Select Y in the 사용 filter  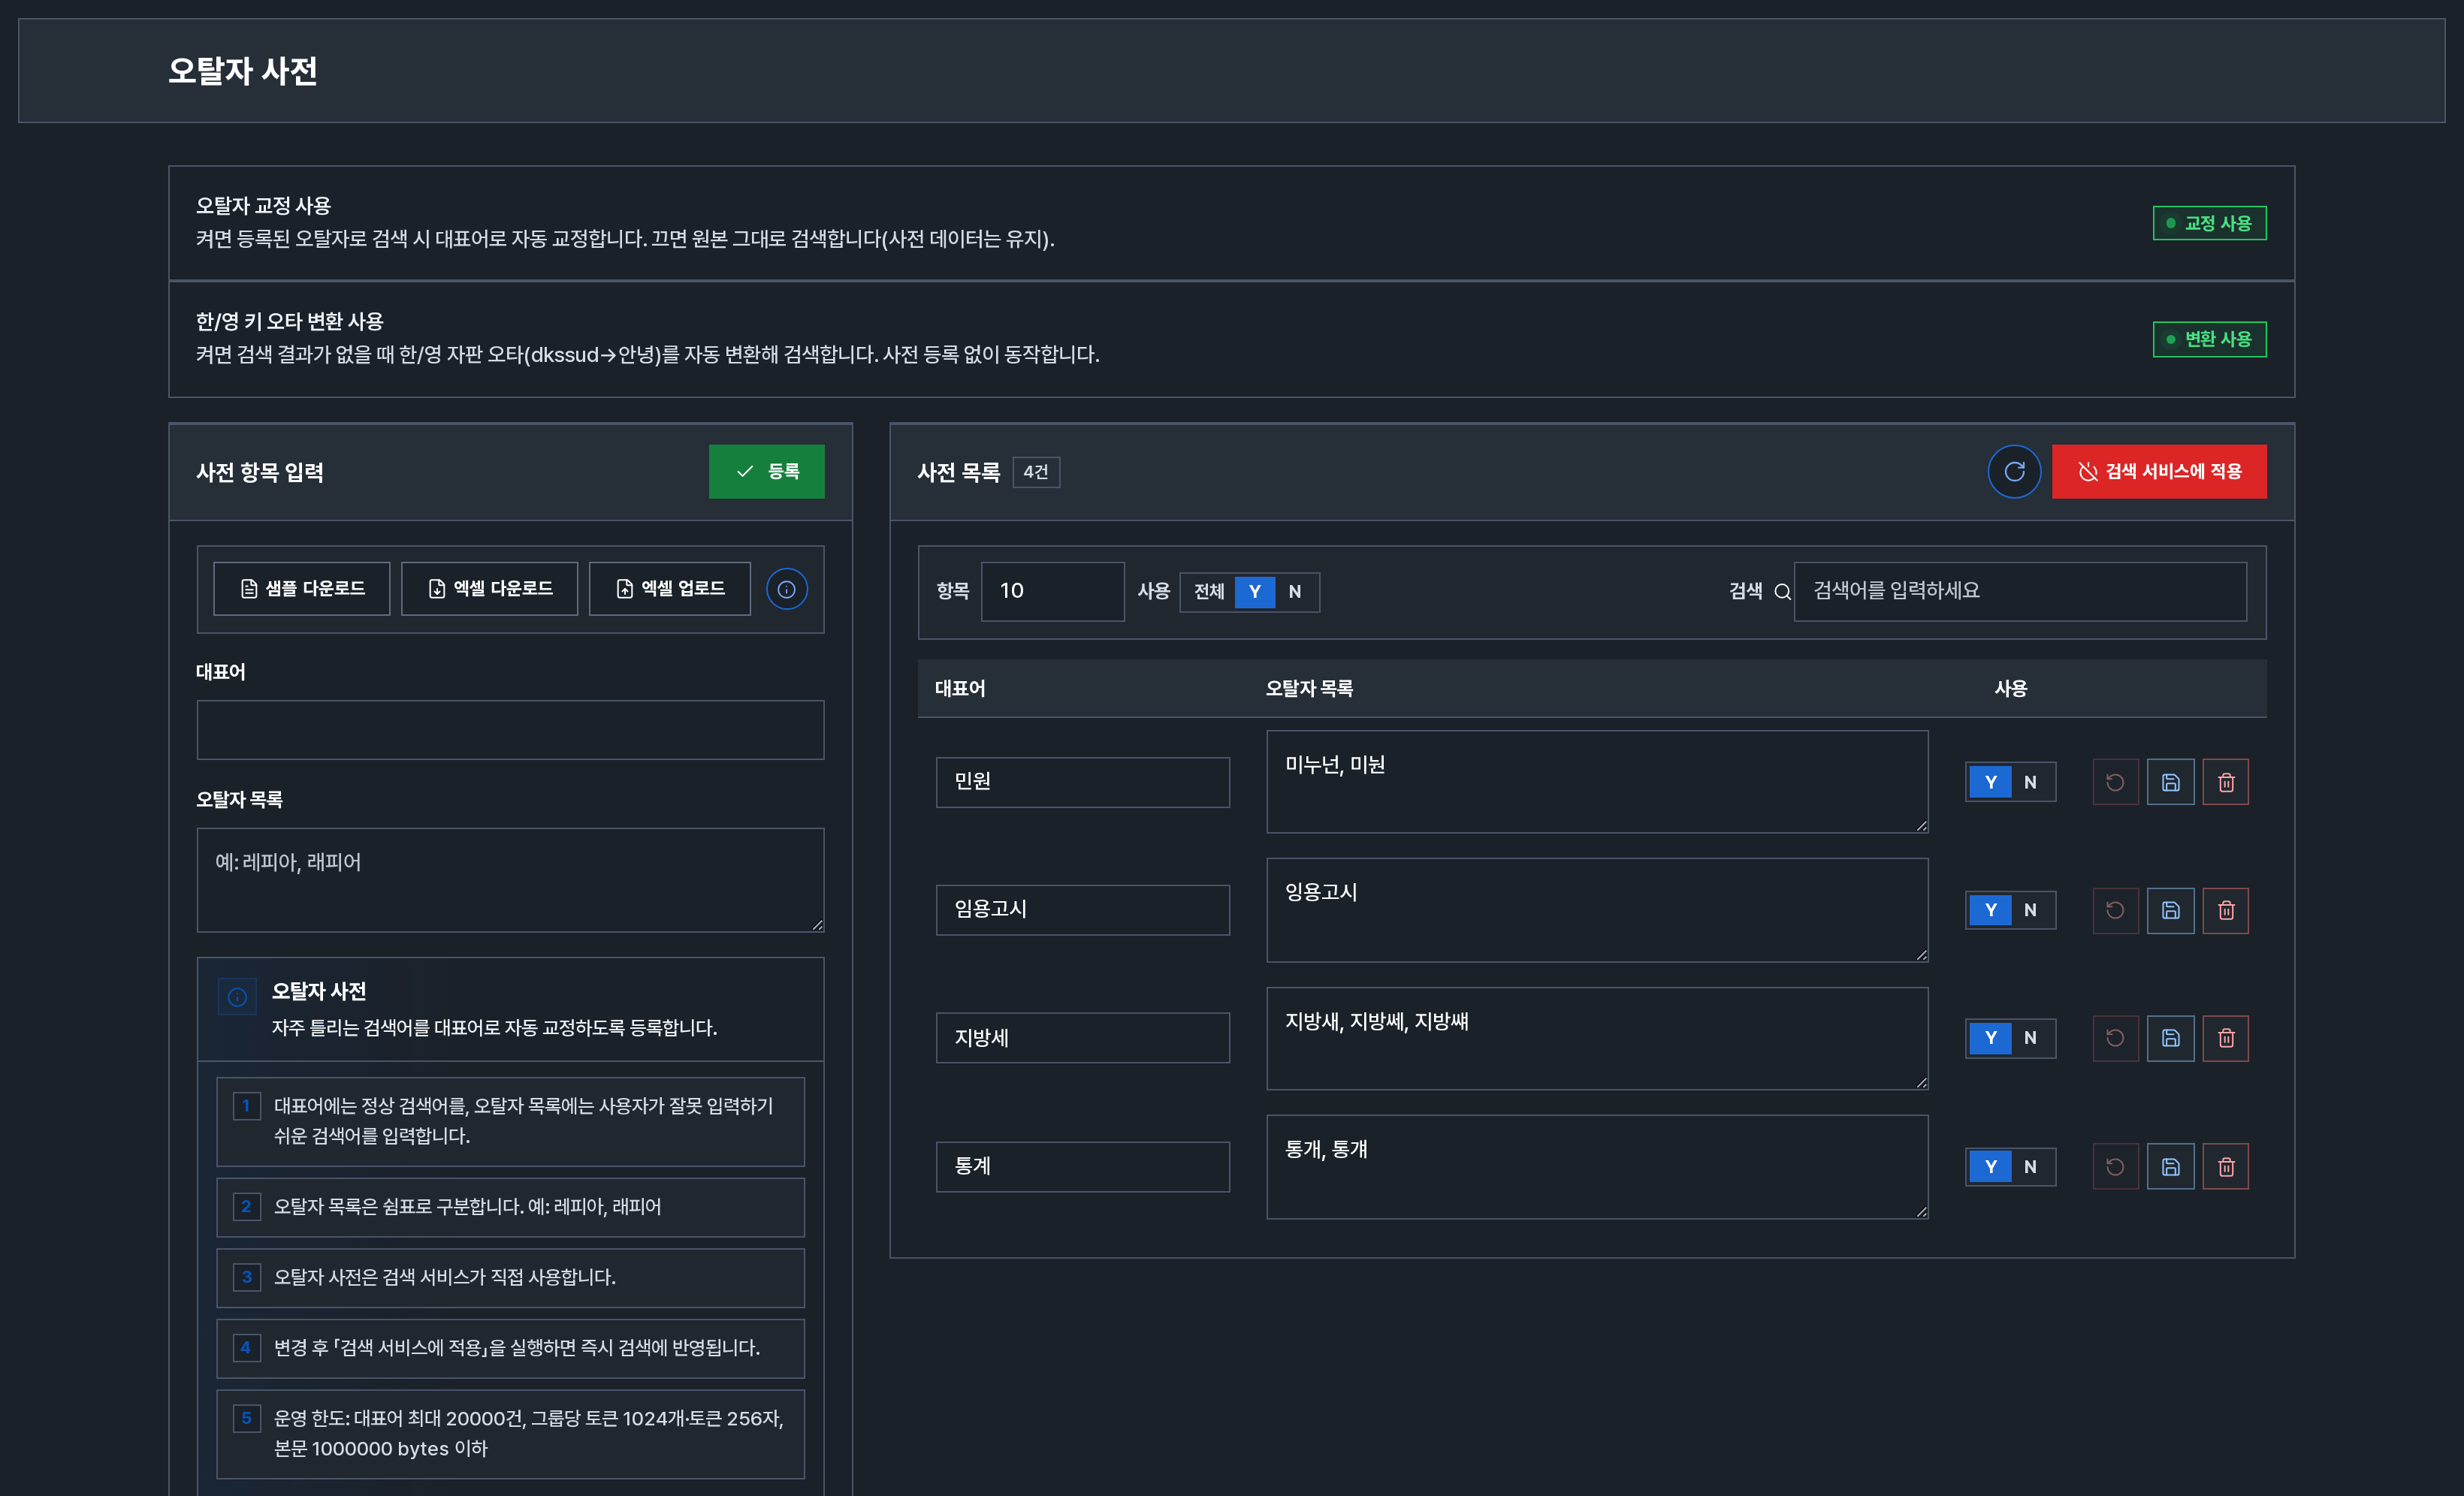[x=1254, y=591]
